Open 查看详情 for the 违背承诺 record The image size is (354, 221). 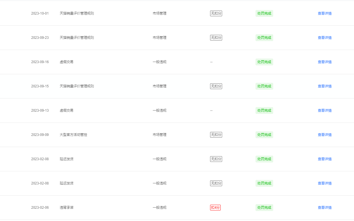pyautogui.click(x=325, y=208)
